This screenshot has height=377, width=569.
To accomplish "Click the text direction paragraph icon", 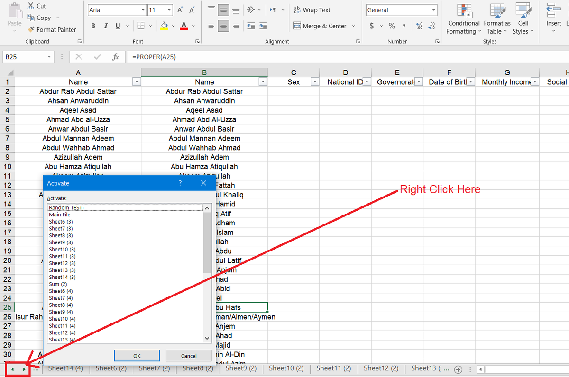I will (x=274, y=10).
